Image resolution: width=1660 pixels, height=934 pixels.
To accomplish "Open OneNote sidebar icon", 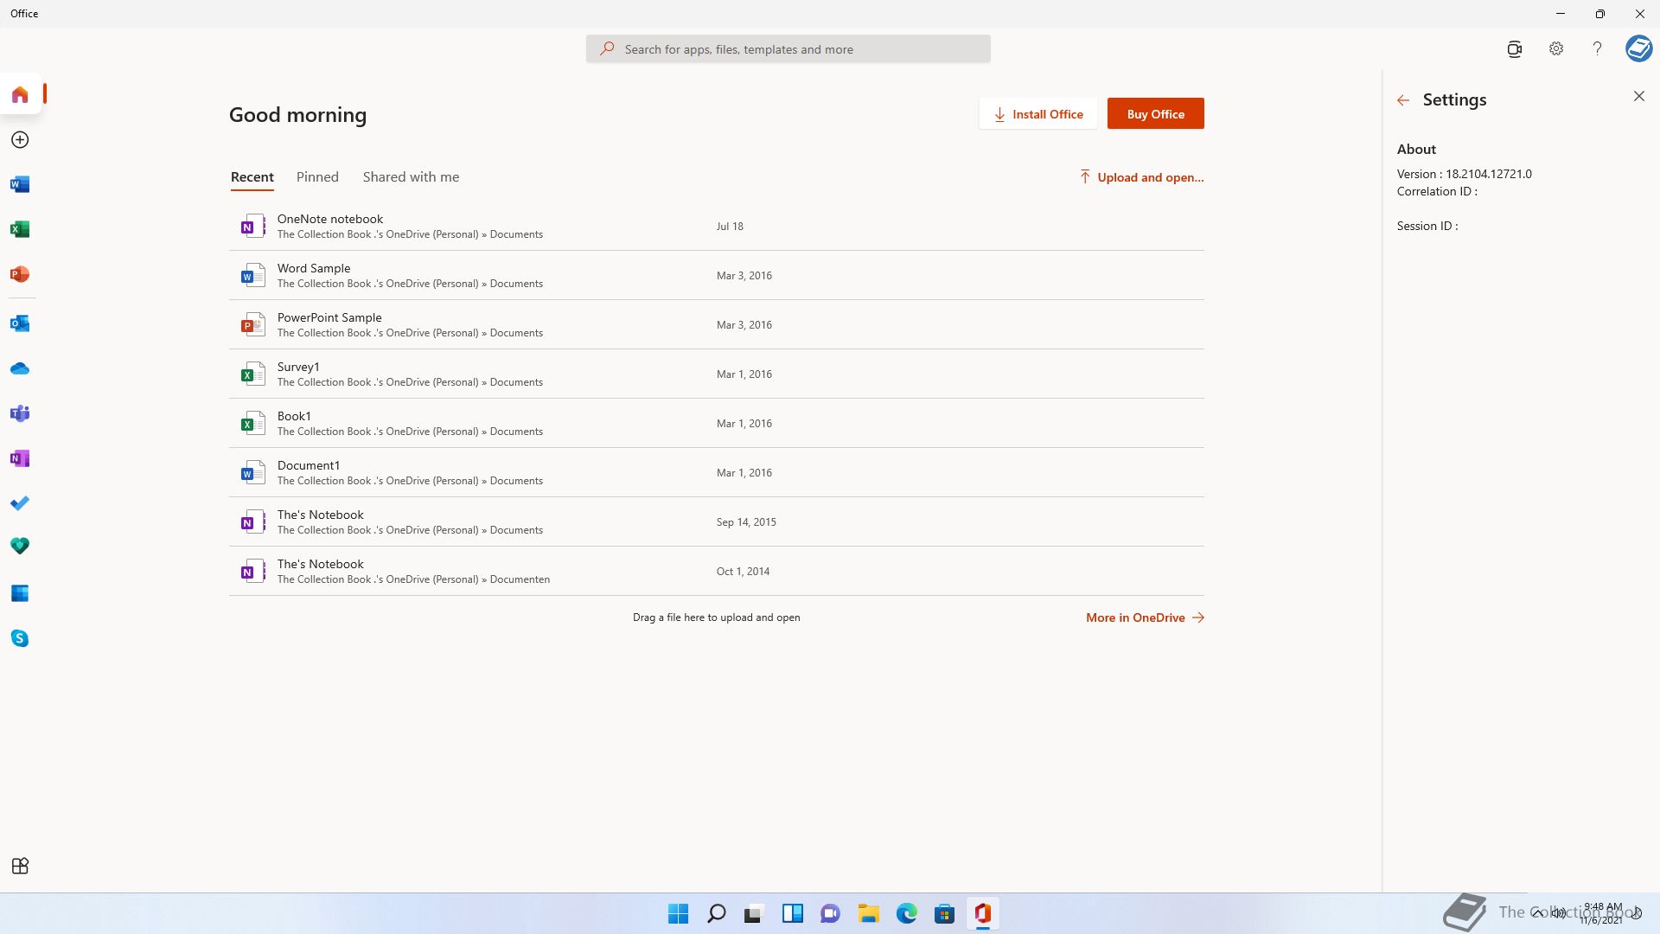I will coord(20,458).
